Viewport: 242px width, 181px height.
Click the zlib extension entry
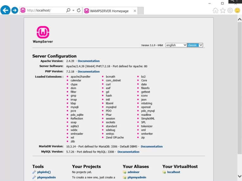pyautogui.click(x=72, y=141)
